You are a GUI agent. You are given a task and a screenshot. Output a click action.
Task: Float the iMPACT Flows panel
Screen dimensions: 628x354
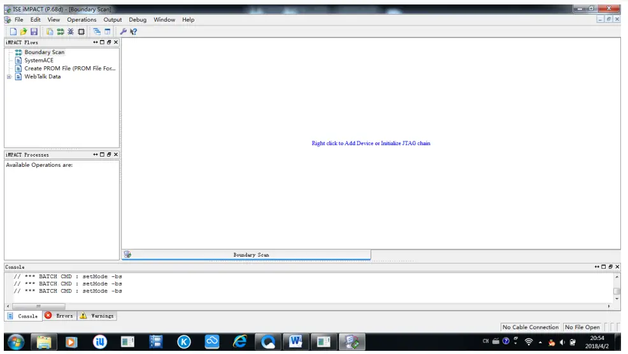[x=109, y=42]
